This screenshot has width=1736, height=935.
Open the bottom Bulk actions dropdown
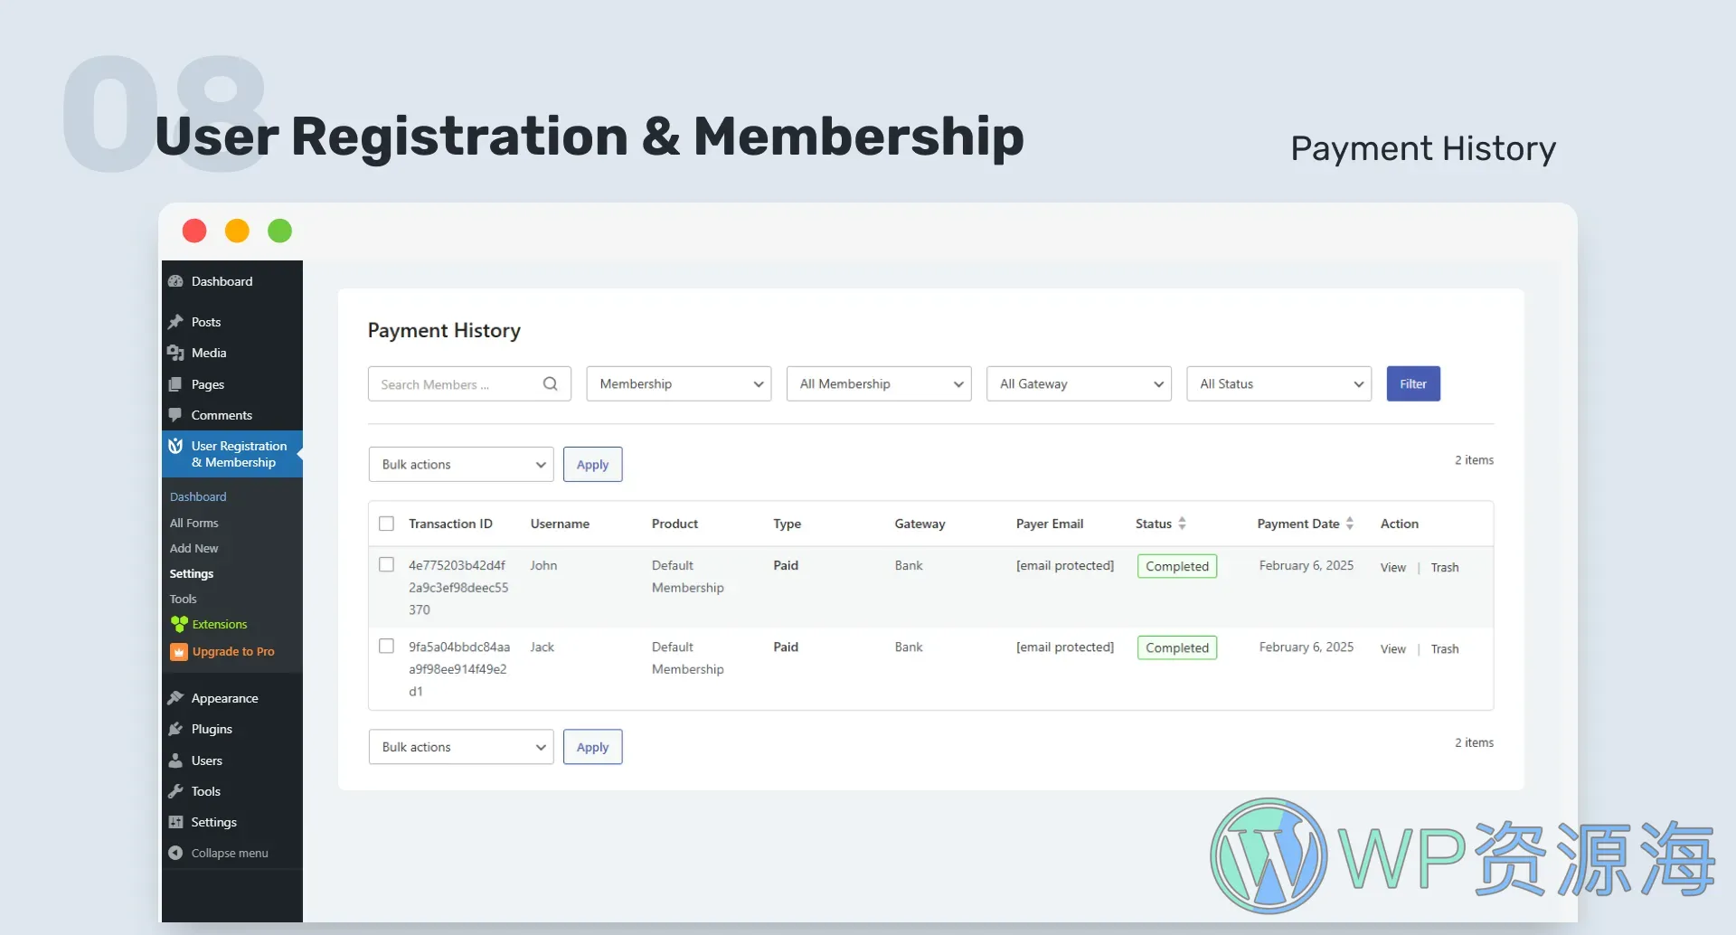(x=461, y=747)
